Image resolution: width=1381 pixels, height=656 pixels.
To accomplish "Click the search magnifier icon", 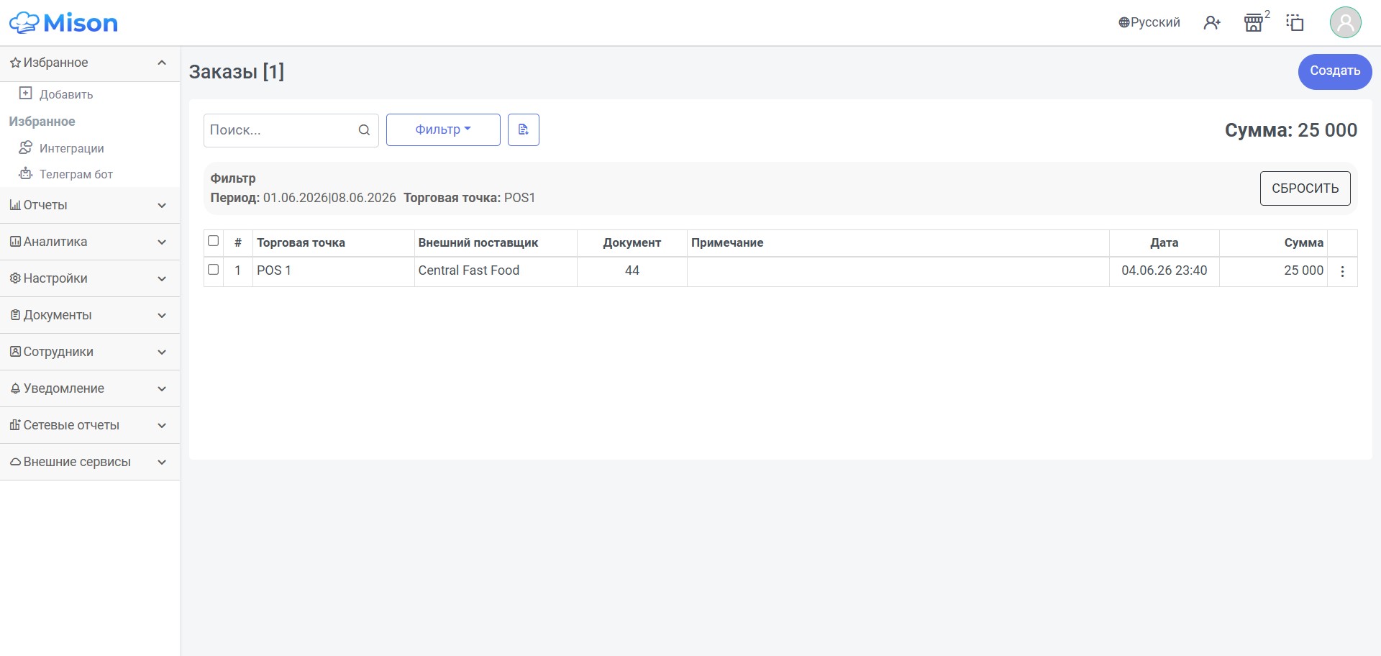I will point(364,130).
